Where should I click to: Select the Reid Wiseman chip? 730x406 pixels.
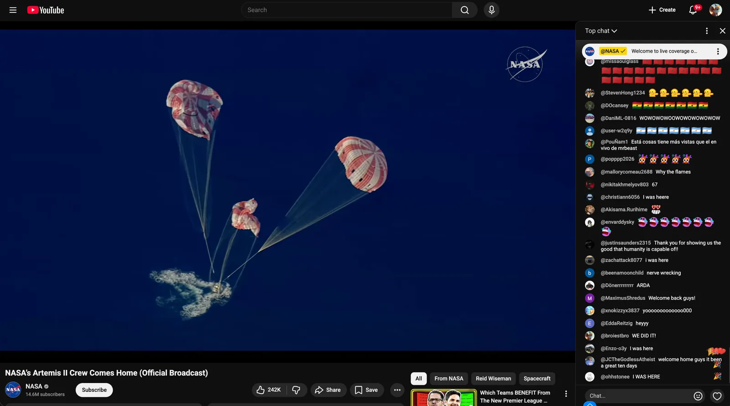tap(493, 379)
